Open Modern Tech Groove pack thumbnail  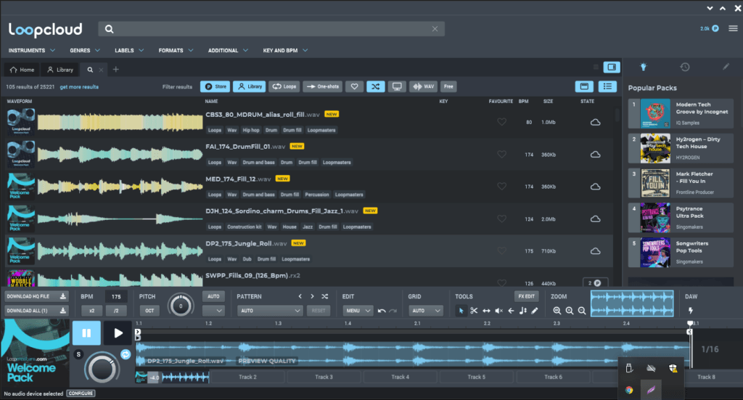tap(655, 114)
